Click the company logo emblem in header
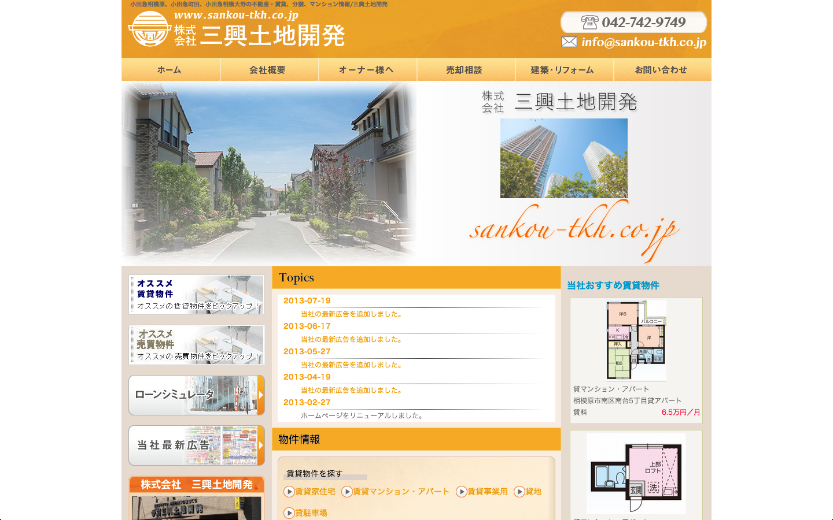 pyautogui.click(x=149, y=29)
